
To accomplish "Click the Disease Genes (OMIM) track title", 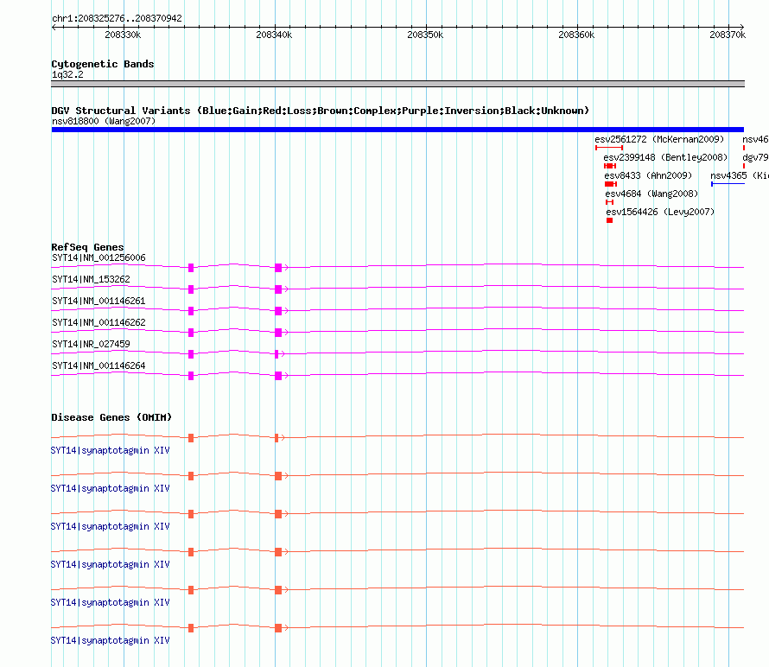I will (111, 417).
